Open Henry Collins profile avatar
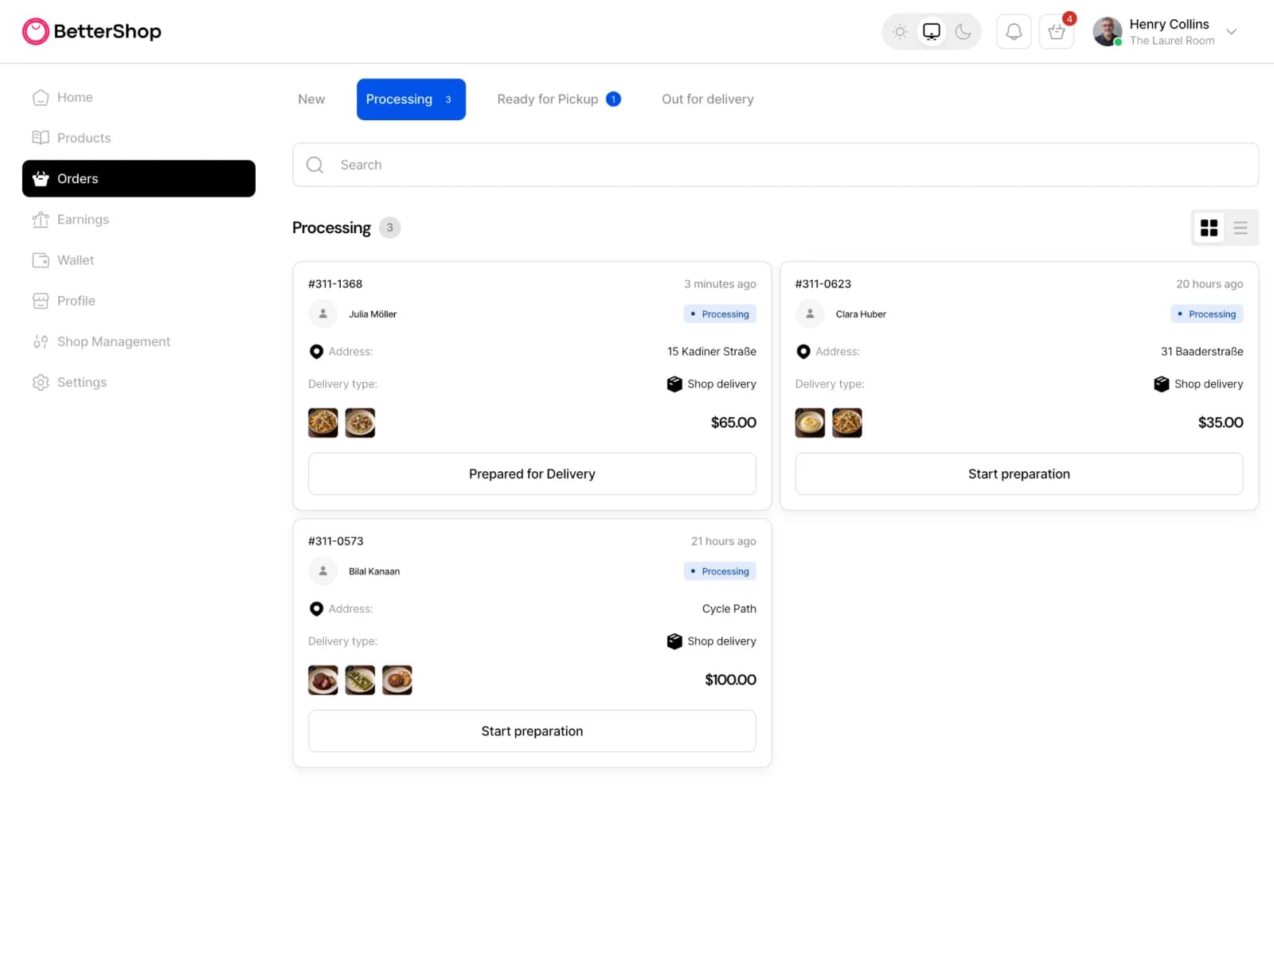Viewport: 1274px width, 955px height. (1107, 32)
